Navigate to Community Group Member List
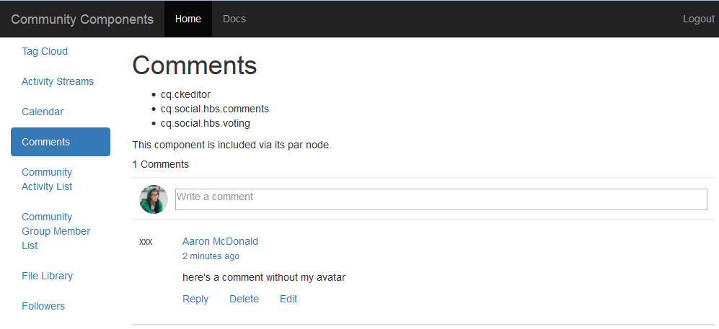The height and width of the screenshot is (329, 719). coord(56,231)
